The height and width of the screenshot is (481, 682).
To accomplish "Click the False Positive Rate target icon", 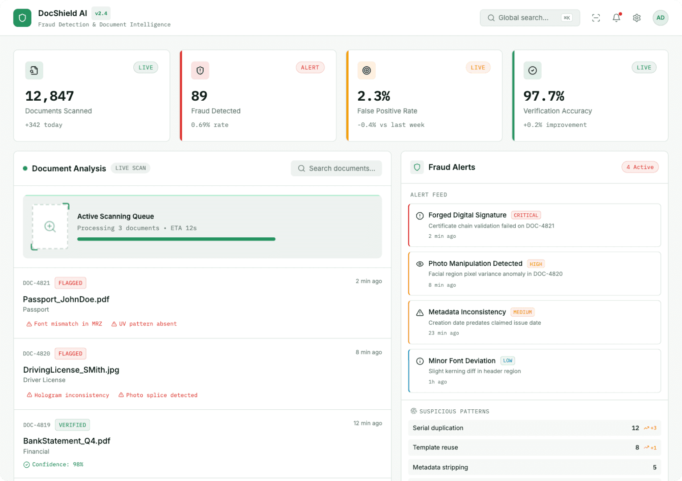I will pos(366,70).
